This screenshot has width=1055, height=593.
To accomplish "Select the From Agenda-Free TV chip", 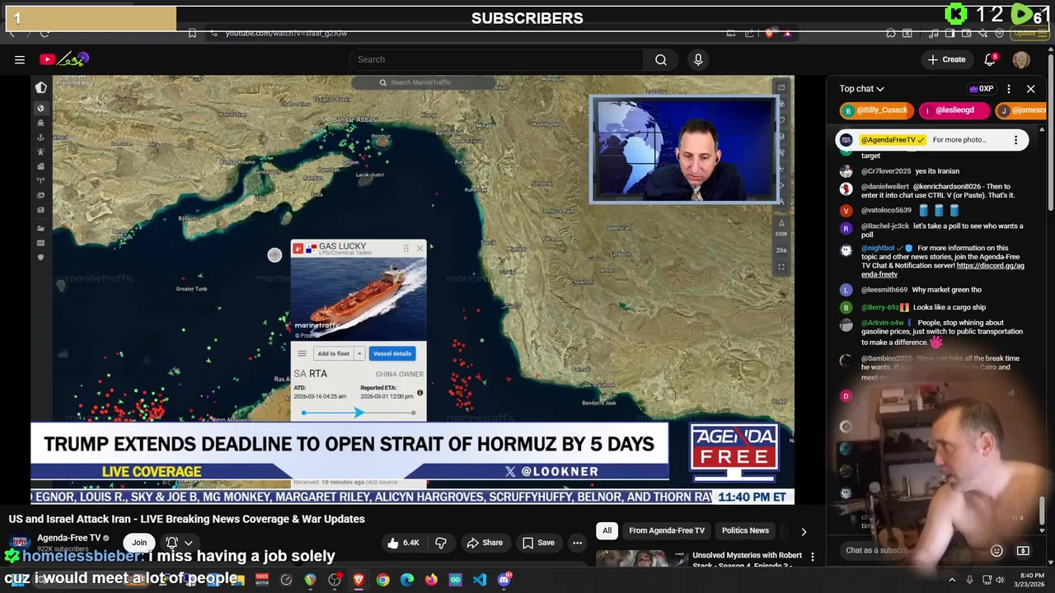I will pyautogui.click(x=667, y=531).
